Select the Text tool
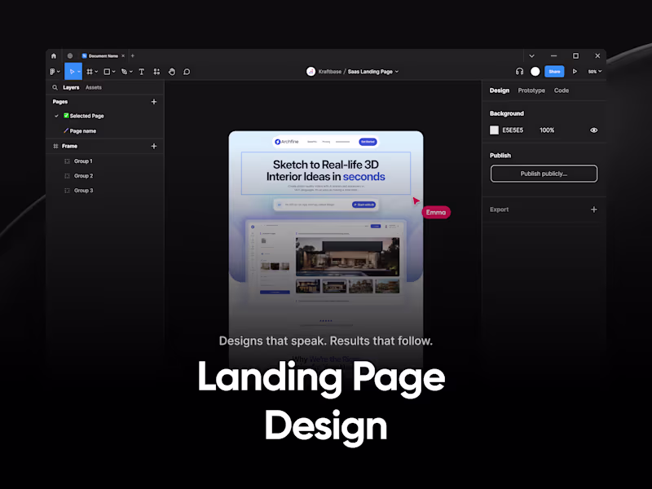Image resolution: width=652 pixels, height=489 pixels. (x=142, y=72)
